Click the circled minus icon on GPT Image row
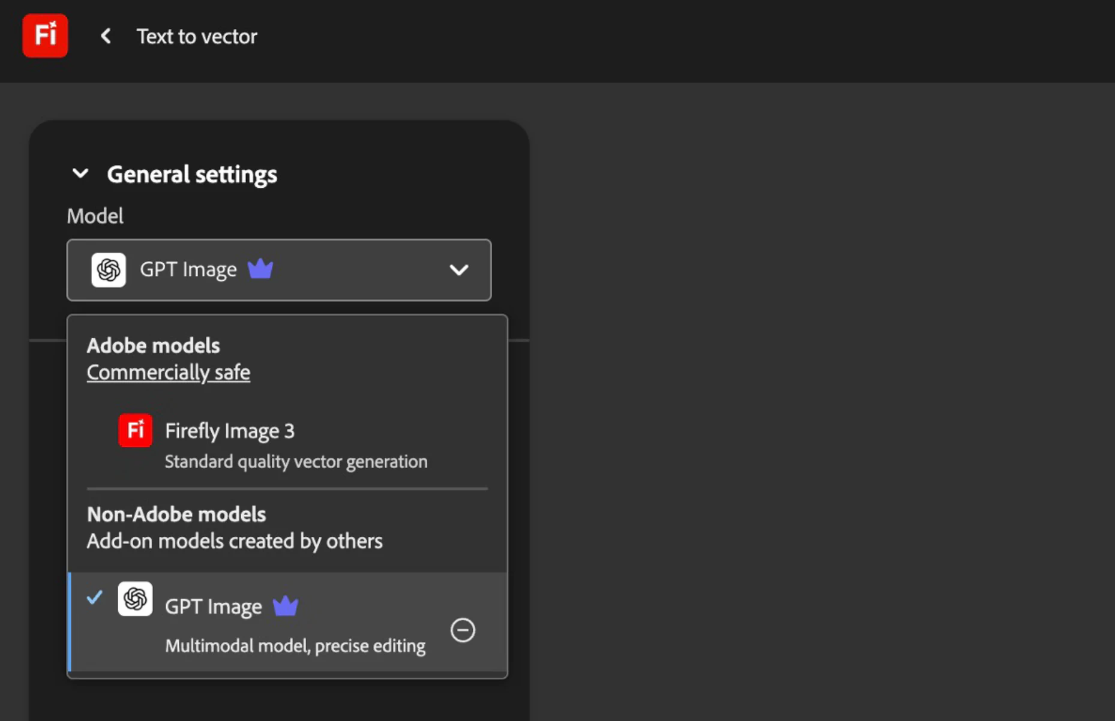Screen dimensions: 1115x721 pos(463,630)
